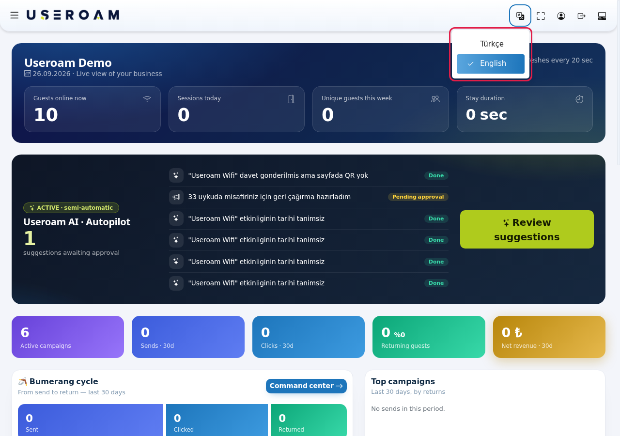Enter fullscreen mode via header icon

(x=541, y=16)
